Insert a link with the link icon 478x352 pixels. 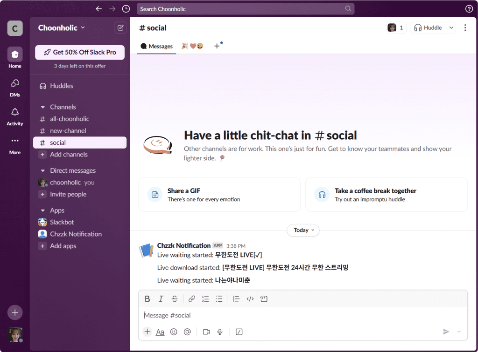(x=192, y=299)
